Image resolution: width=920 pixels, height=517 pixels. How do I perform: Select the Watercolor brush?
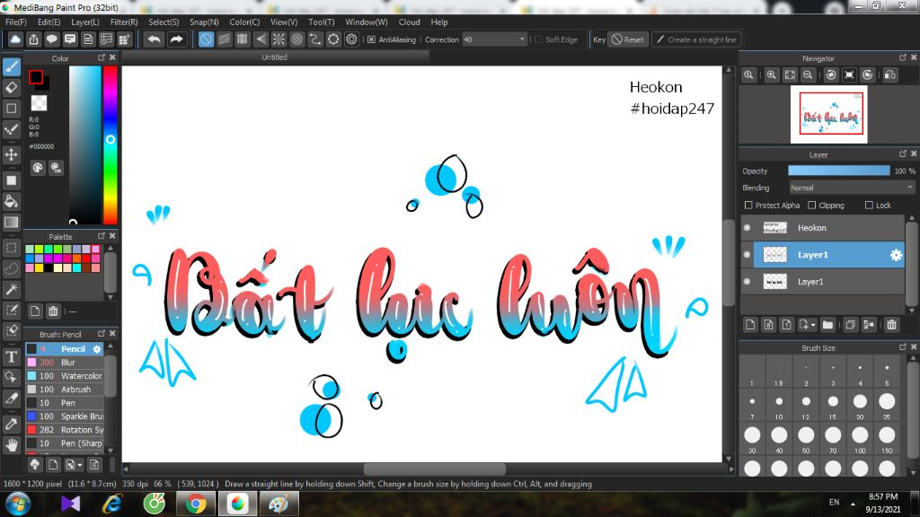pyautogui.click(x=65, y=376)
